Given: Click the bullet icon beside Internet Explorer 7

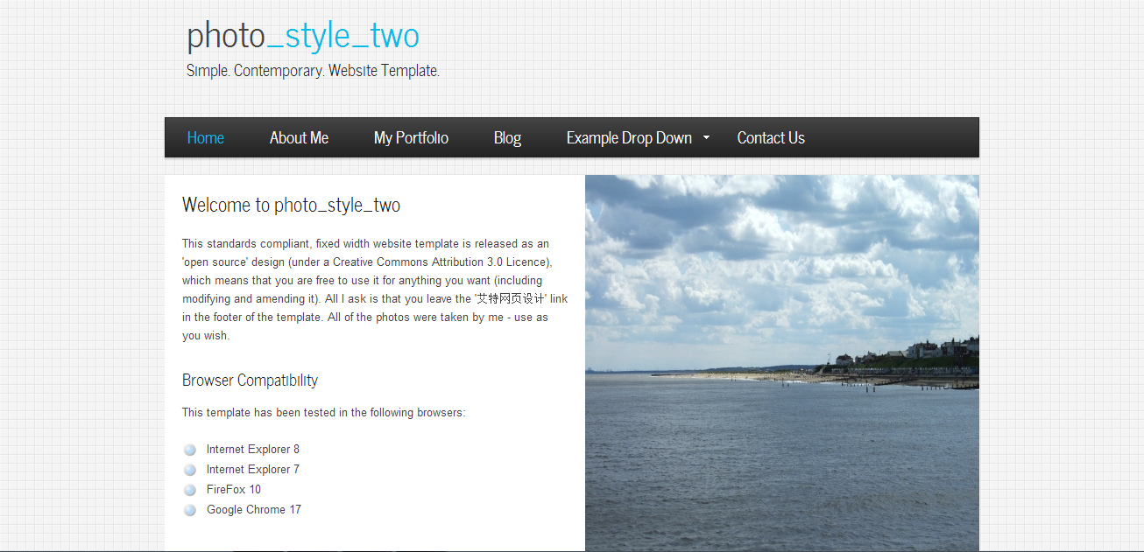Looking at the screenshot, I should [x=190, y=470].
